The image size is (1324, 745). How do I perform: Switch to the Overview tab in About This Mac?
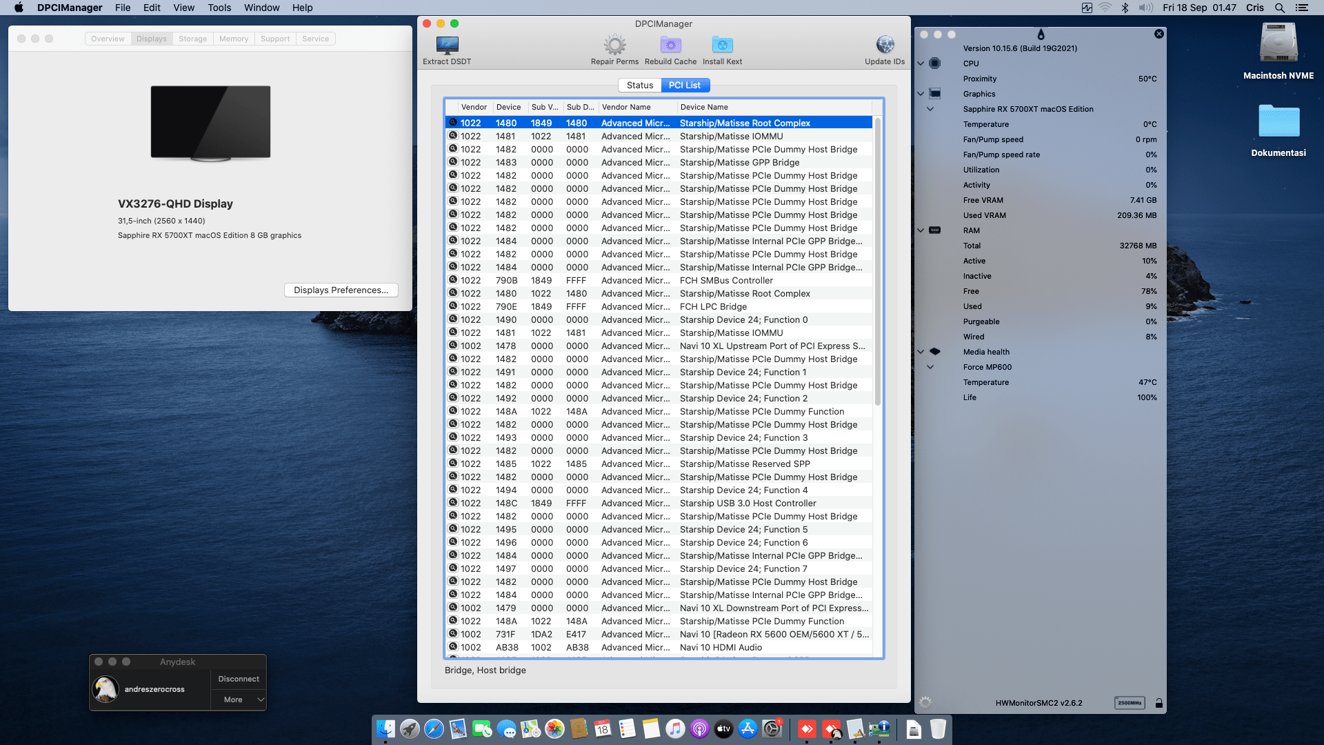point(108,39)
